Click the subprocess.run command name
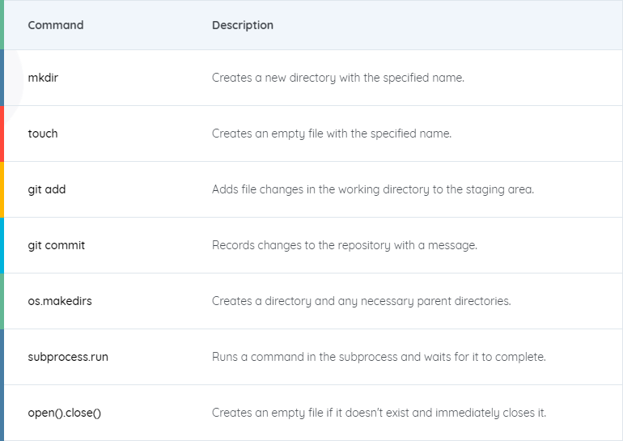Viewport: 623px width, 441px height. point(68,357)
